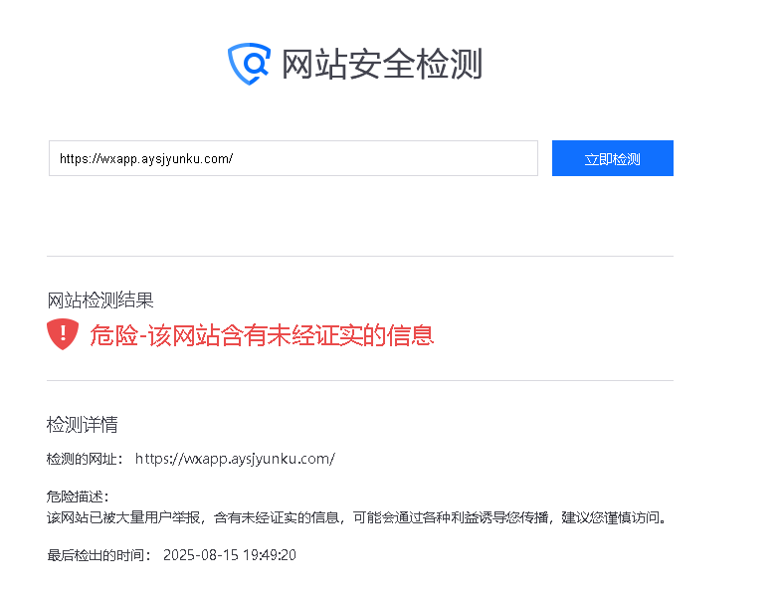This screenshot has height=597, width=782.
Task: Focus the URL input field
Action: (x=293, y=158)
